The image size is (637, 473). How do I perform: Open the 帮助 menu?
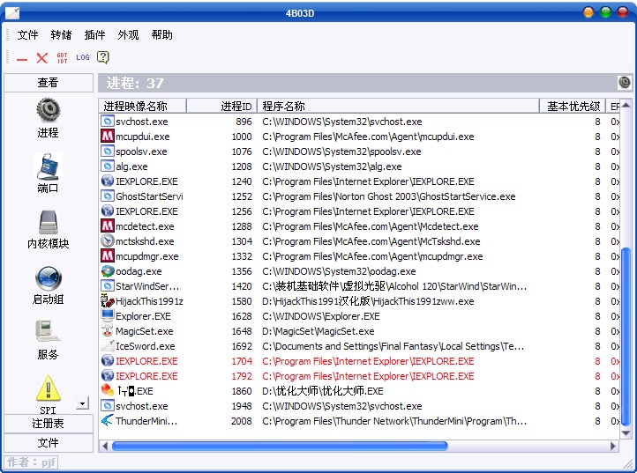161,35
